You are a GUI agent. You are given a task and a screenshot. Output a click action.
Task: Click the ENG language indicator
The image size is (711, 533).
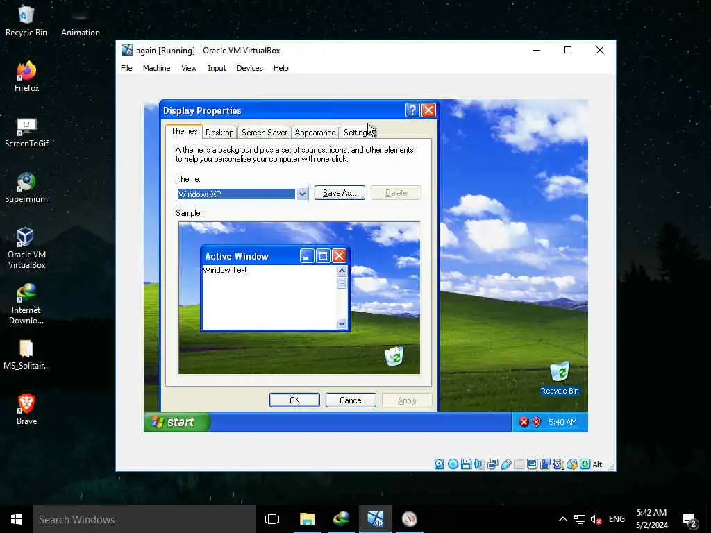(x=617, y=519)
